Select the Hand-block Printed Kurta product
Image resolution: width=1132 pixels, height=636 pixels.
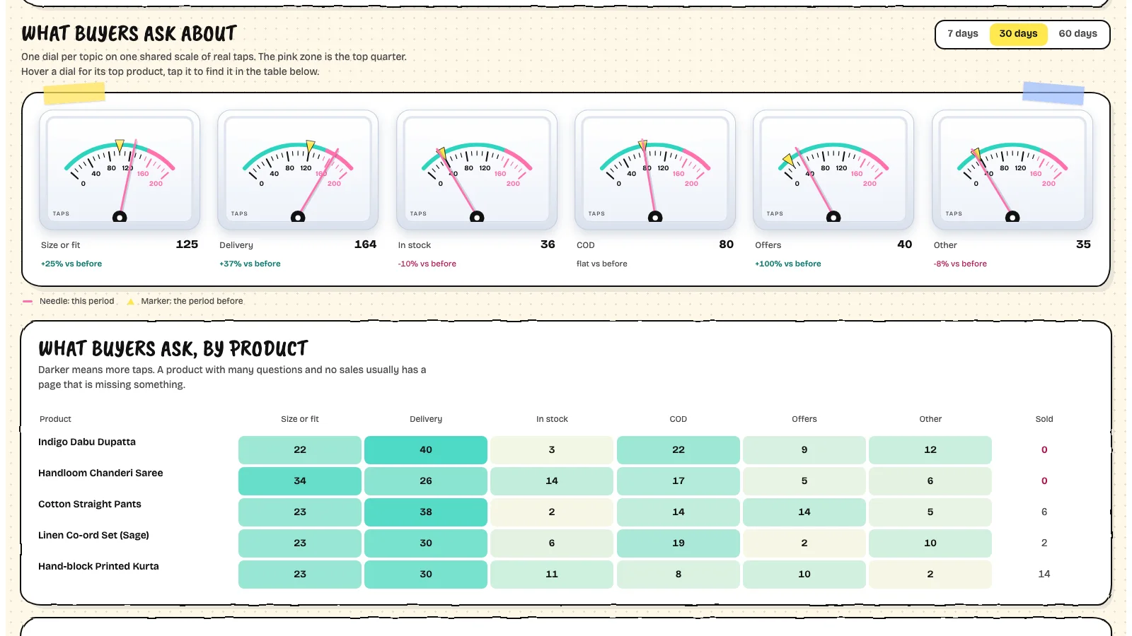[98, 566]
